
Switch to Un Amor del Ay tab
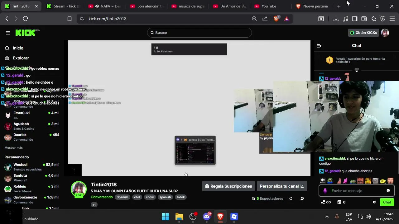click(x=229, y=6)
